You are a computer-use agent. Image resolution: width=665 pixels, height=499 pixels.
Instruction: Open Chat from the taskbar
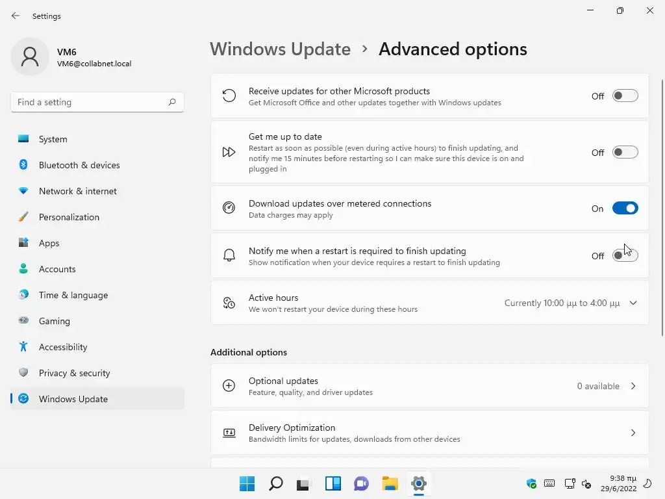361,483
